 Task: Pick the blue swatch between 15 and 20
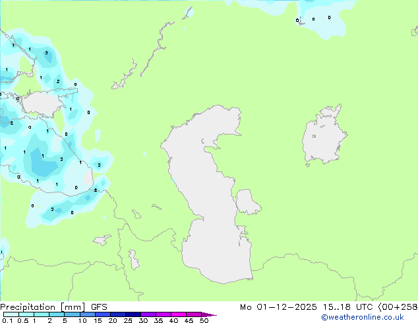[102, 314]
